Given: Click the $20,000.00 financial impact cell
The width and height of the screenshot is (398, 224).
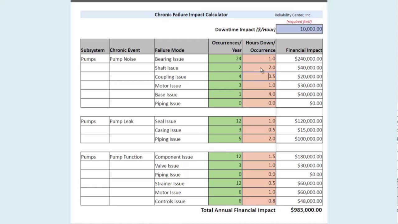Looking at the screenshot, I should click(299, 77).
